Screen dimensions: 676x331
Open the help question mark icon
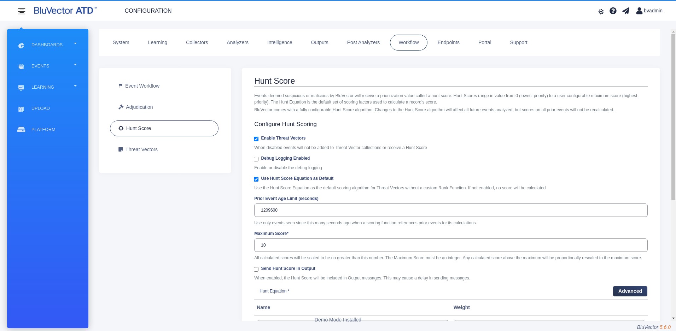(613, 11)
